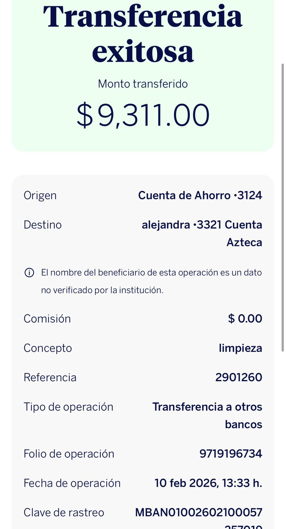The height and width of the screenshot is (529, 286).
Task: Click the vertical scrollbar on the right edge
Action: [x=282, y=207]
